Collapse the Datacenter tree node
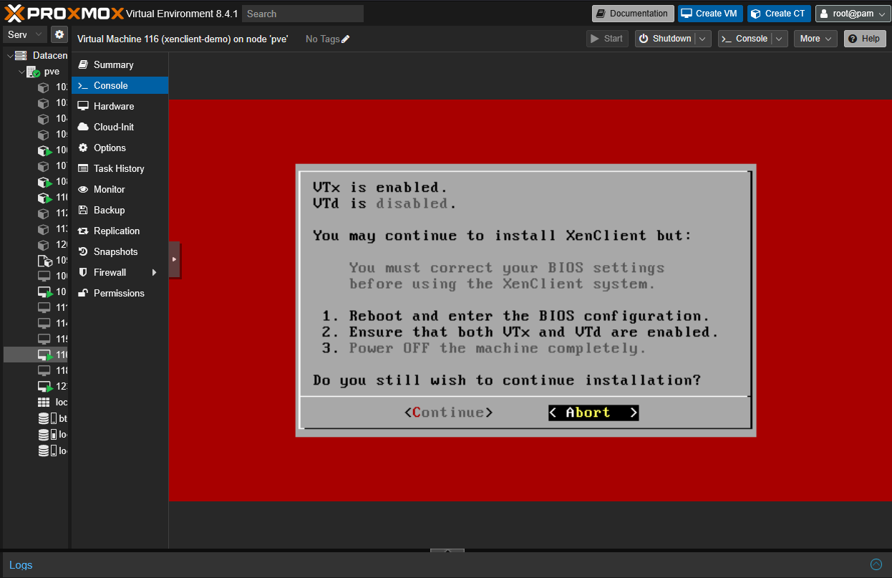The width and height of the screenshot is (892, 578). pos(9,56)
